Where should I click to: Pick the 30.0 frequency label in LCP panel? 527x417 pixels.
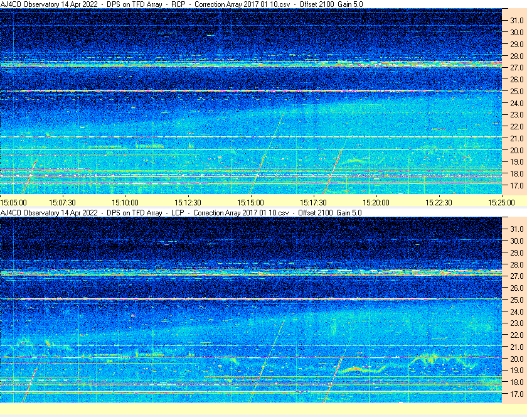[x=517, y=241]
